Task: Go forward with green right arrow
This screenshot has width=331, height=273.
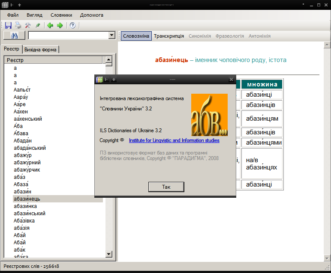Action: 60,26
